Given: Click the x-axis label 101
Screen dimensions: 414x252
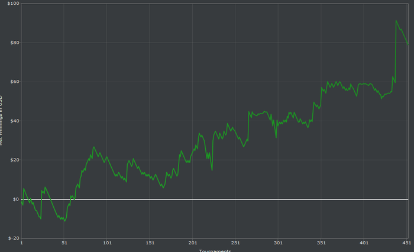Looking at the screenshot, I should 107,243.
